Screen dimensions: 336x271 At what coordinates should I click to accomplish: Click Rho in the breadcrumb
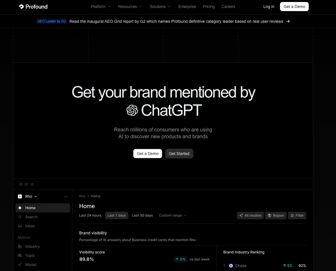[82, 196]
